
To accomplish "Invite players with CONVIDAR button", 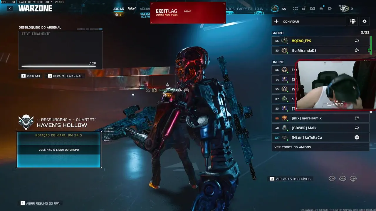I will click(309, 21).
